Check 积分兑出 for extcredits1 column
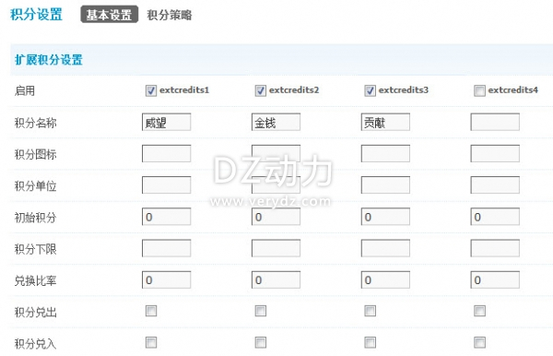553x356 pixels. tap(151, 311)
